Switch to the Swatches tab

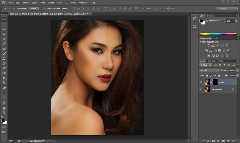click(x=211, y=16)
